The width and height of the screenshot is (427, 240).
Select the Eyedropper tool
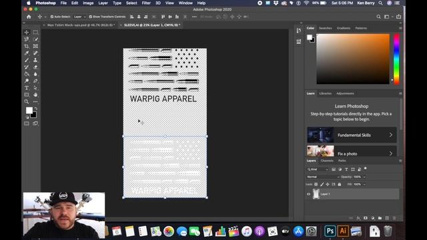(27, 53)
